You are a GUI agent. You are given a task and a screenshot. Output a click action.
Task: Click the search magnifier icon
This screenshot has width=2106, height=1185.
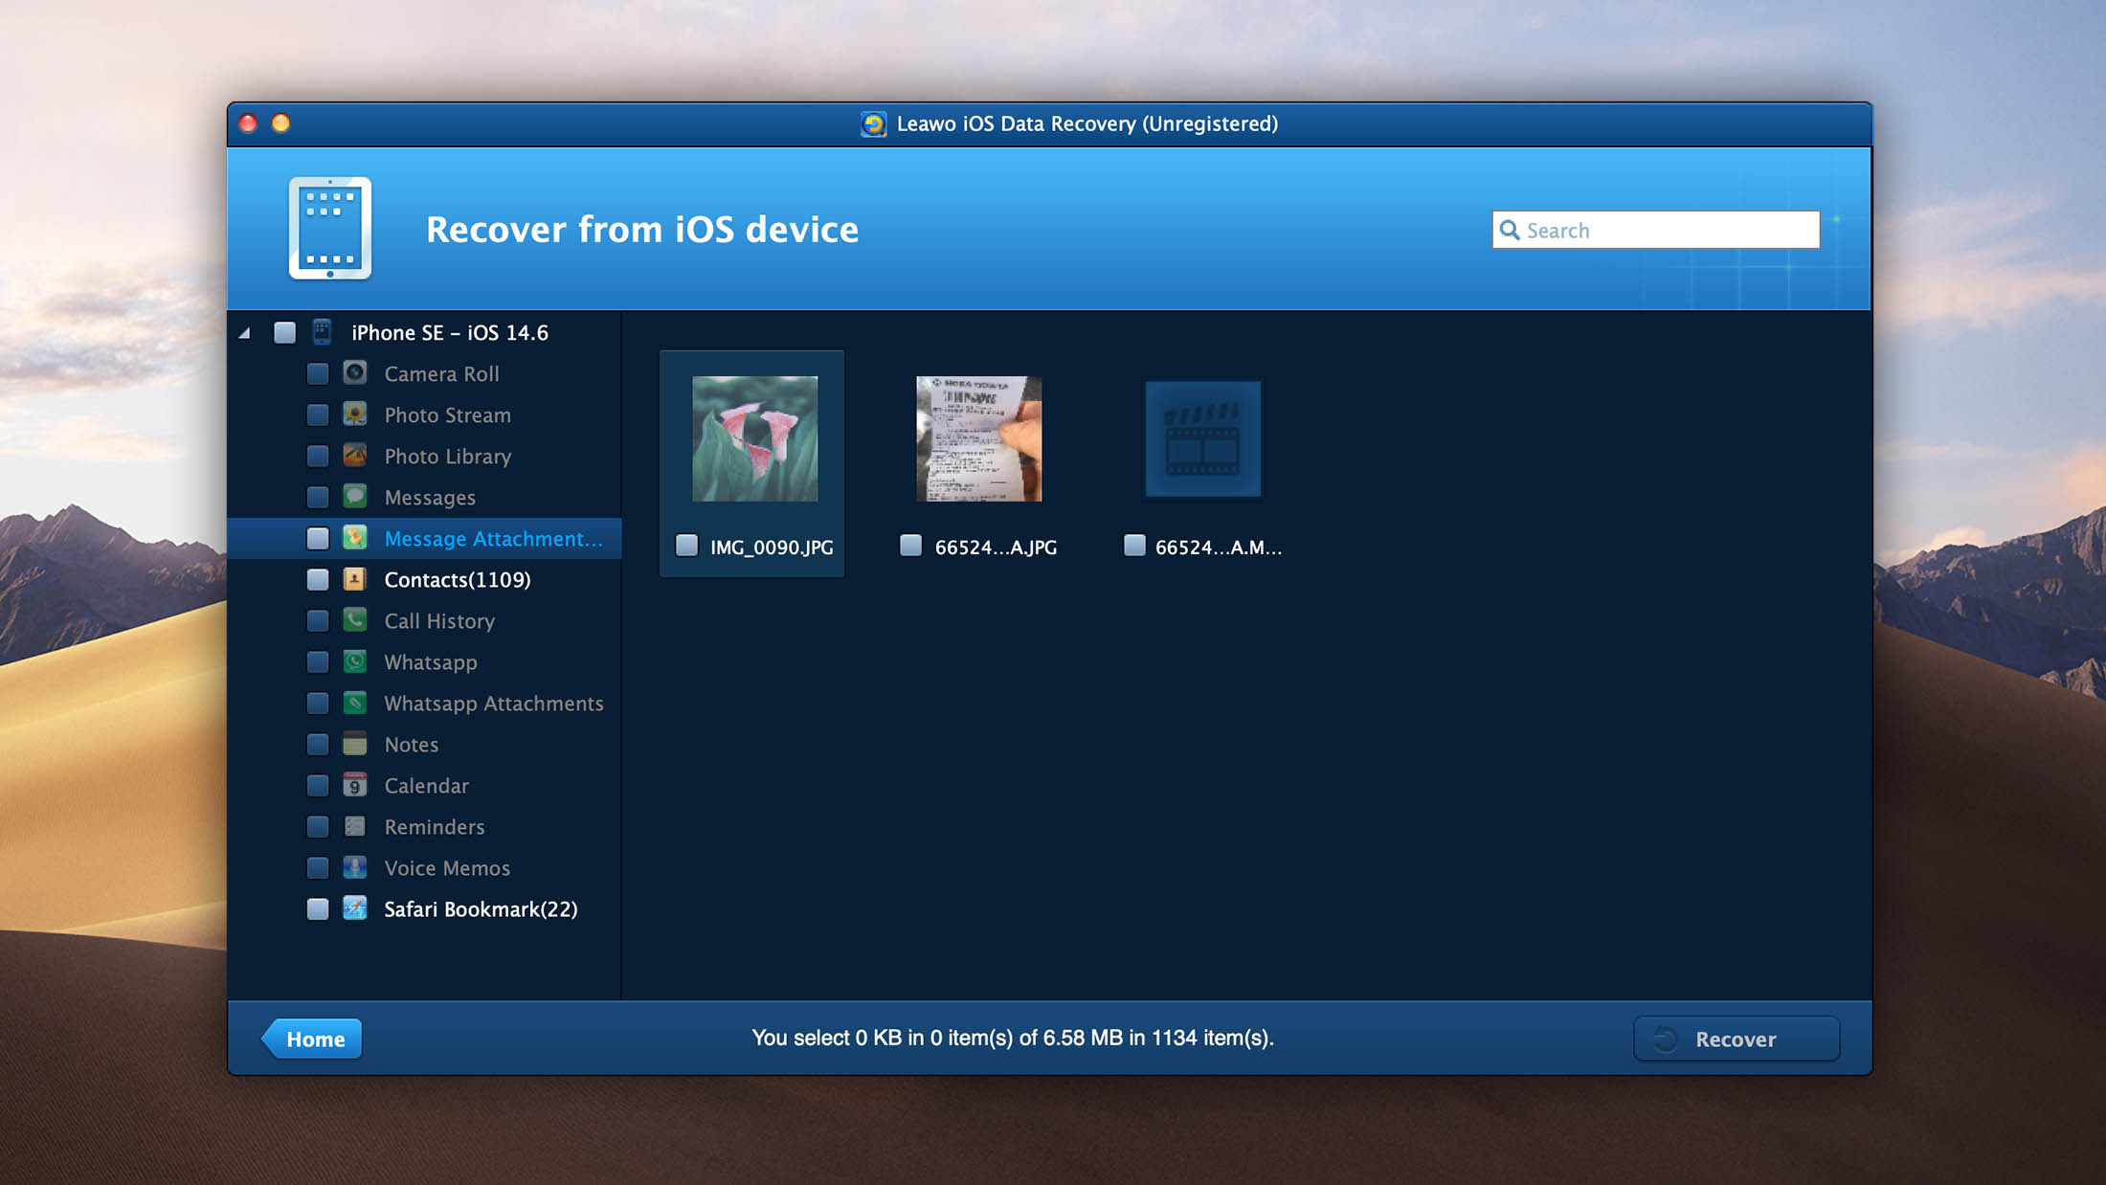(1510, 230)
